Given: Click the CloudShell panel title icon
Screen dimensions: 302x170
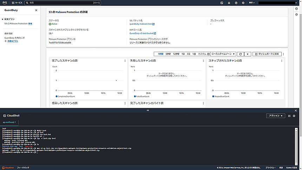Looking at the screenshot, I should coord(5,116).
